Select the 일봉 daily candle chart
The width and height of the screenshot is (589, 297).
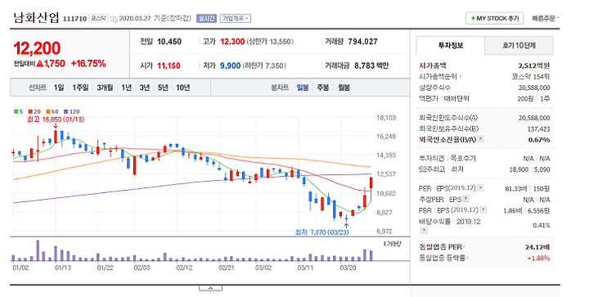303,88
